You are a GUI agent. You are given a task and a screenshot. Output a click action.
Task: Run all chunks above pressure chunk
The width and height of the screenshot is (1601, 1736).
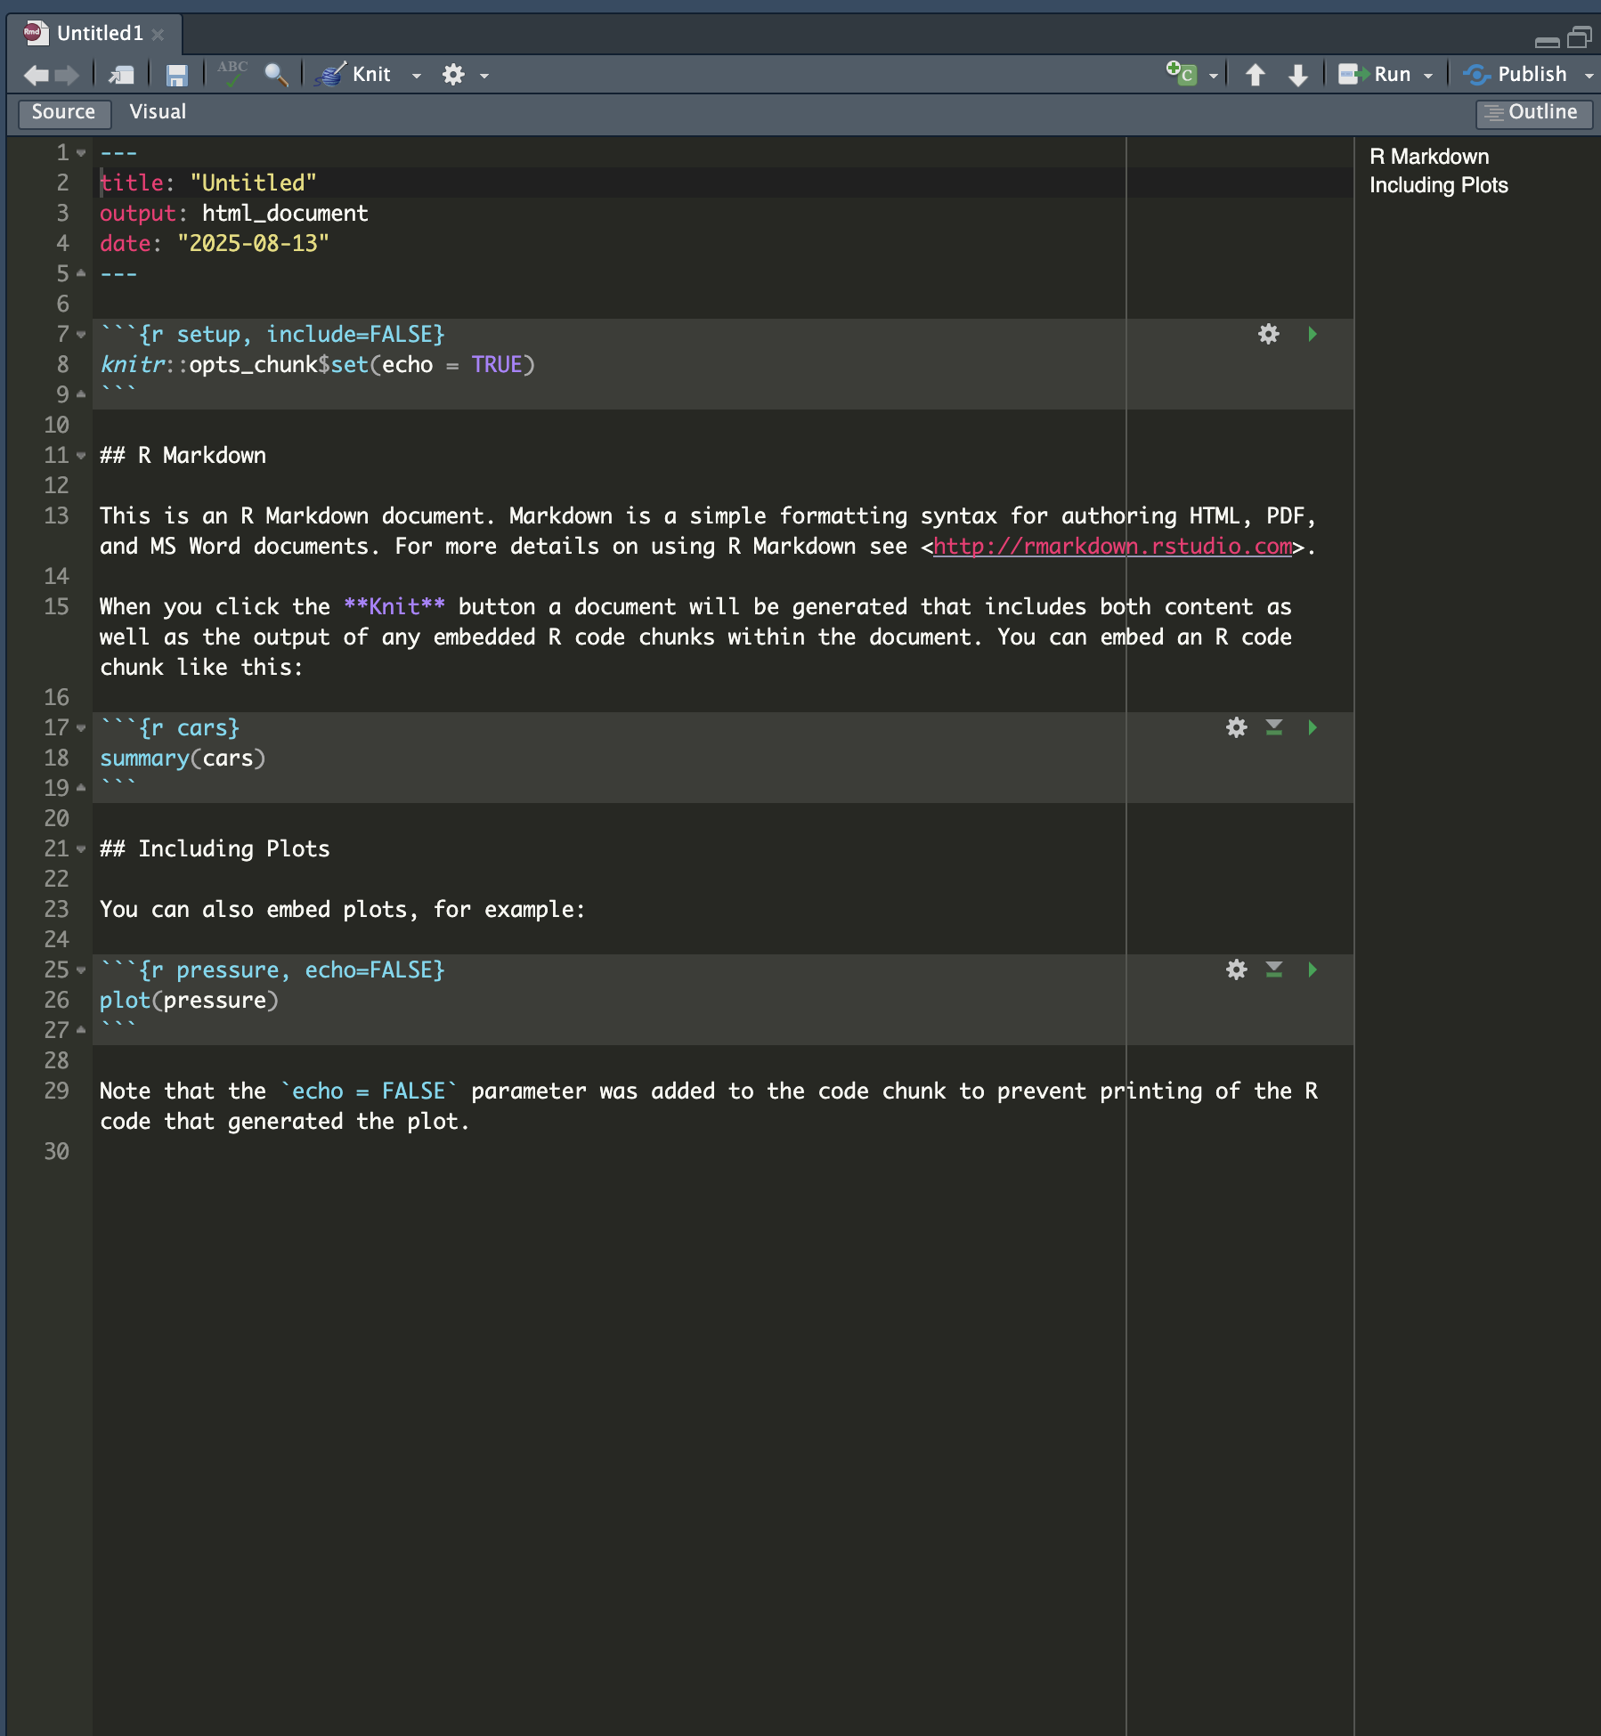coord(1274,969)
